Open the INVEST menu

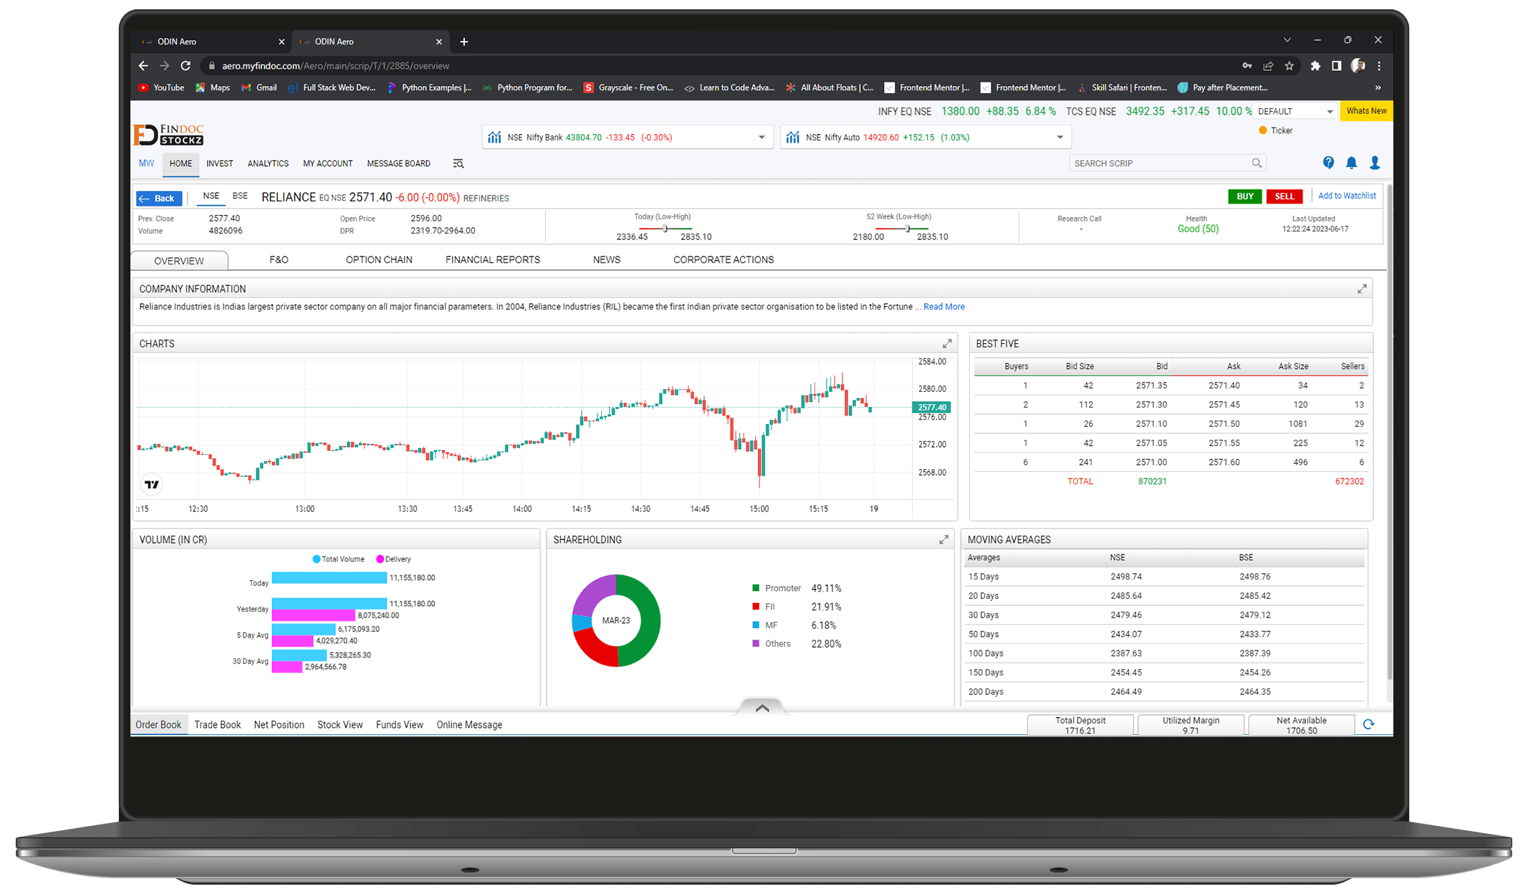pyautogui.click(x=220, y=164)
